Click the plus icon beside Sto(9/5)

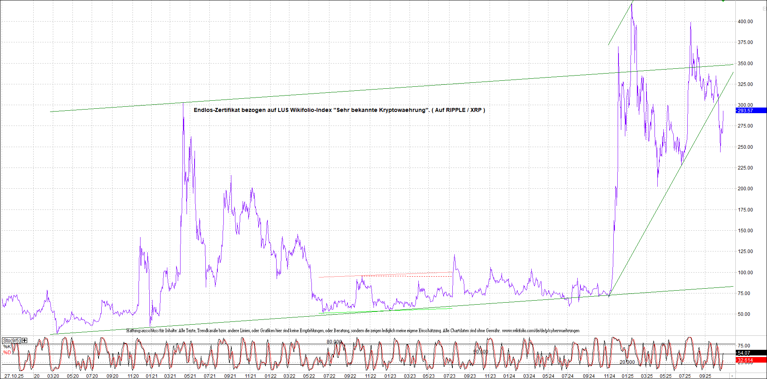25,340
